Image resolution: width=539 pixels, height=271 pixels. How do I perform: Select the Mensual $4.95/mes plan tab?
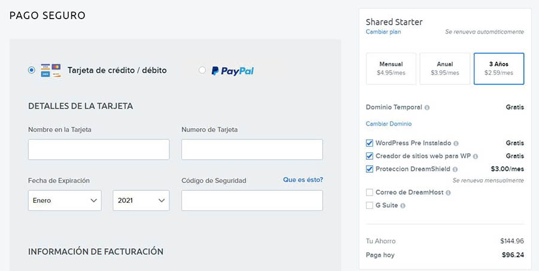coord(390,69)
